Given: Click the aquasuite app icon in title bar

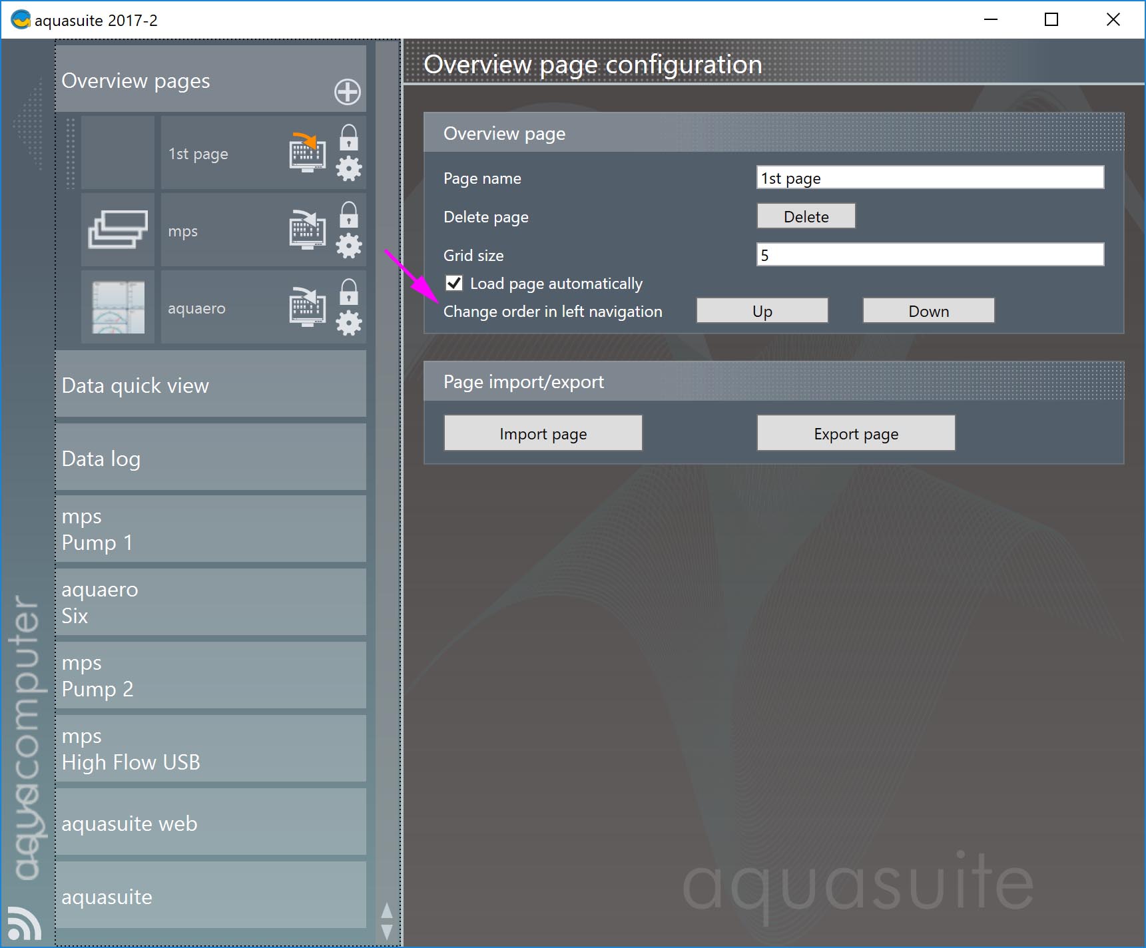Looking at the screenshot, I should [21, 19].
